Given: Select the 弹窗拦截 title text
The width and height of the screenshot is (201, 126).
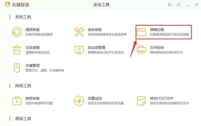Looking at the screenshot, I should pos(157,30).
